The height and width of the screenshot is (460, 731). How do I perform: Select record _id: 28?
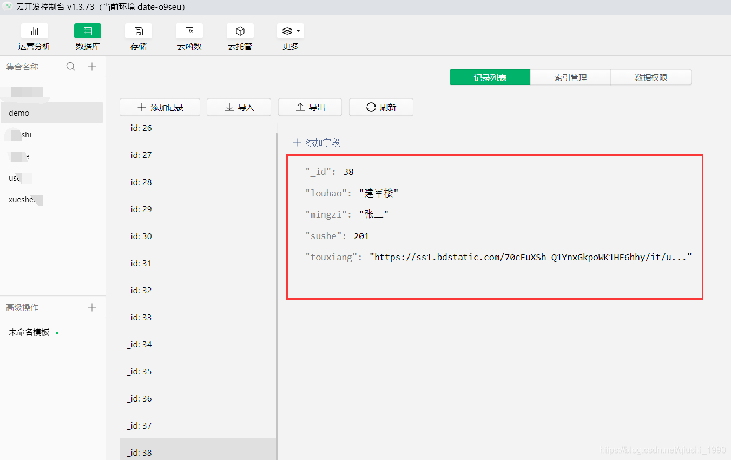[x=197, y=182]
